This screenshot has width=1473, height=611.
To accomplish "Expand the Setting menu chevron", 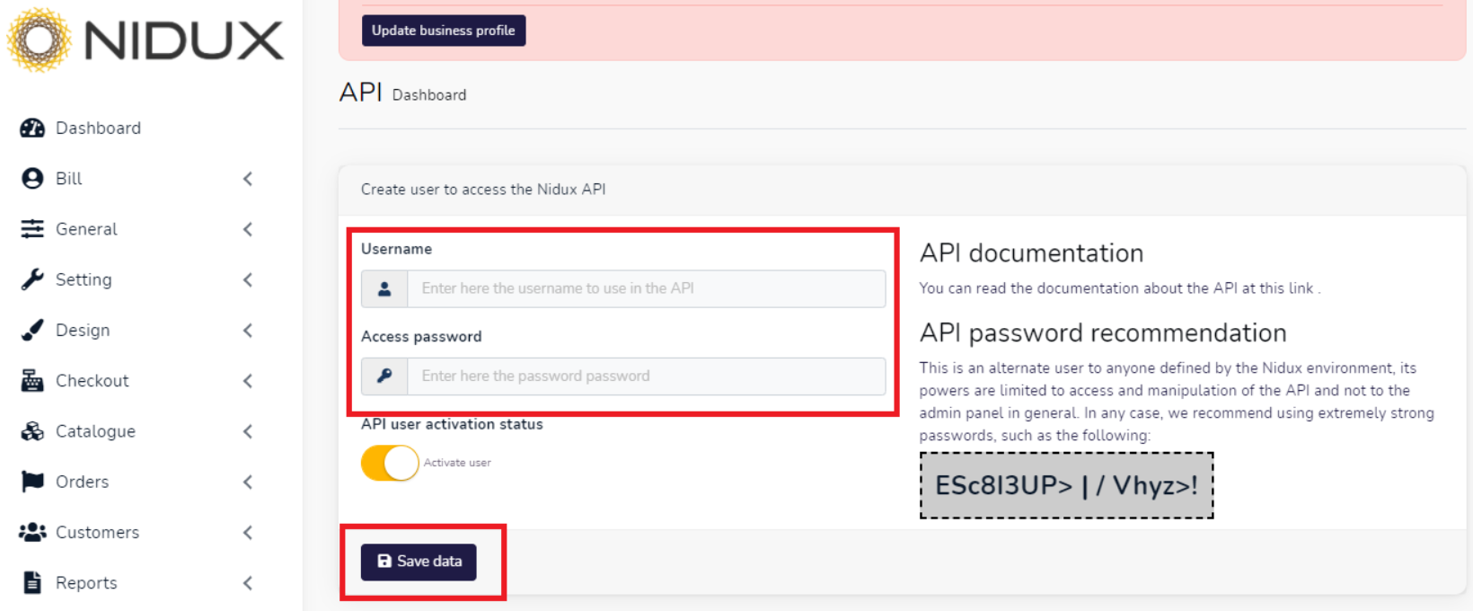I will point(248,279).
